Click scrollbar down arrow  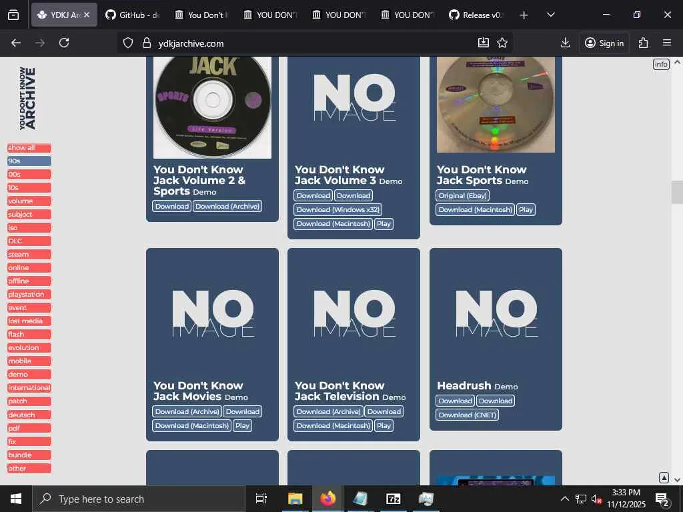coord(677,480)
